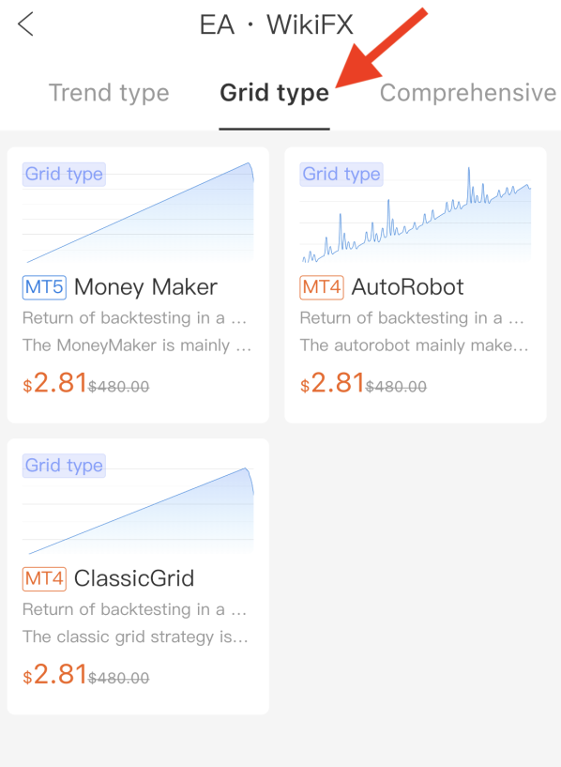Click the MT4 badge on ClassicGrid
561x767 pixels.
click(44, 578)
